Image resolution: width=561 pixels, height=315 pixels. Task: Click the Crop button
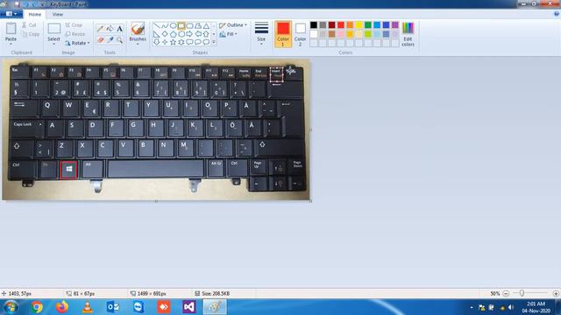click(x=74, y=25)
